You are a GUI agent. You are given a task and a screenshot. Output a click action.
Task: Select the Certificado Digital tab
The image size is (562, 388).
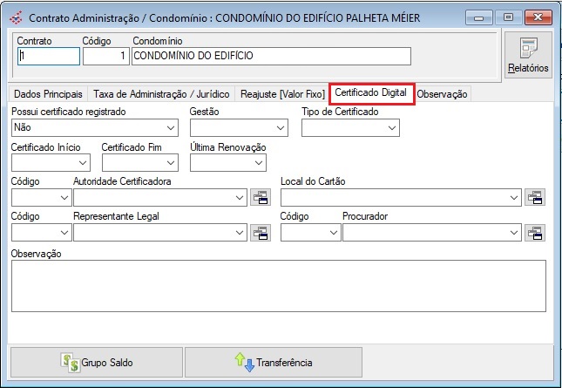(x=371, y=93)
